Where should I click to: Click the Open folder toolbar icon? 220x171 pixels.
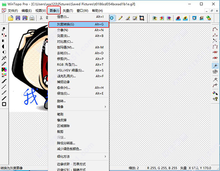pos(11,18)
